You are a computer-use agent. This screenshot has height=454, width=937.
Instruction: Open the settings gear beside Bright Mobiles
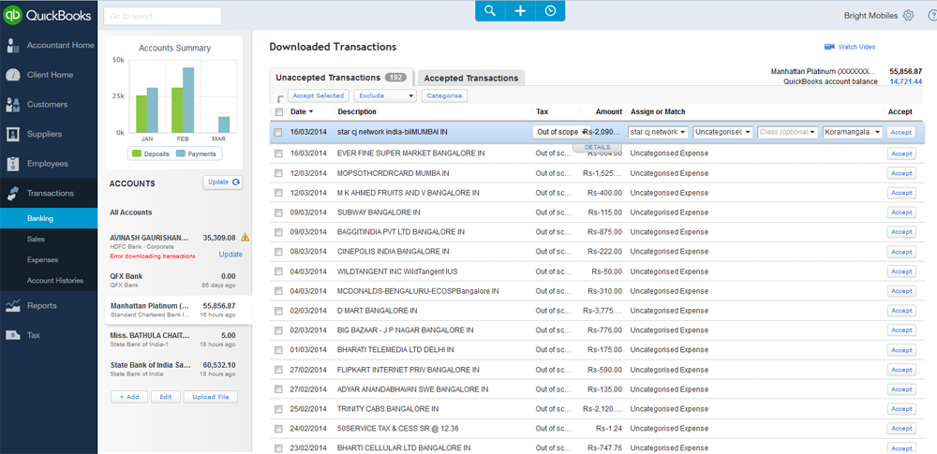(x=908, y=16)
